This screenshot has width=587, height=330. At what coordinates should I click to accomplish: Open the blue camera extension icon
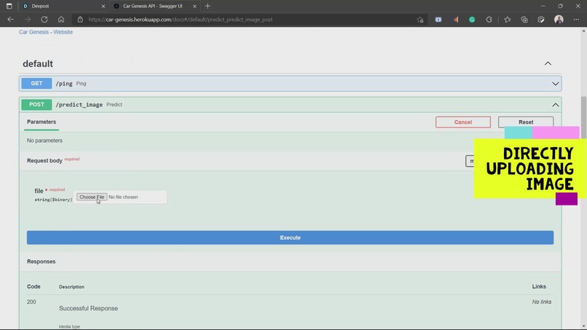tap(438, 20)
